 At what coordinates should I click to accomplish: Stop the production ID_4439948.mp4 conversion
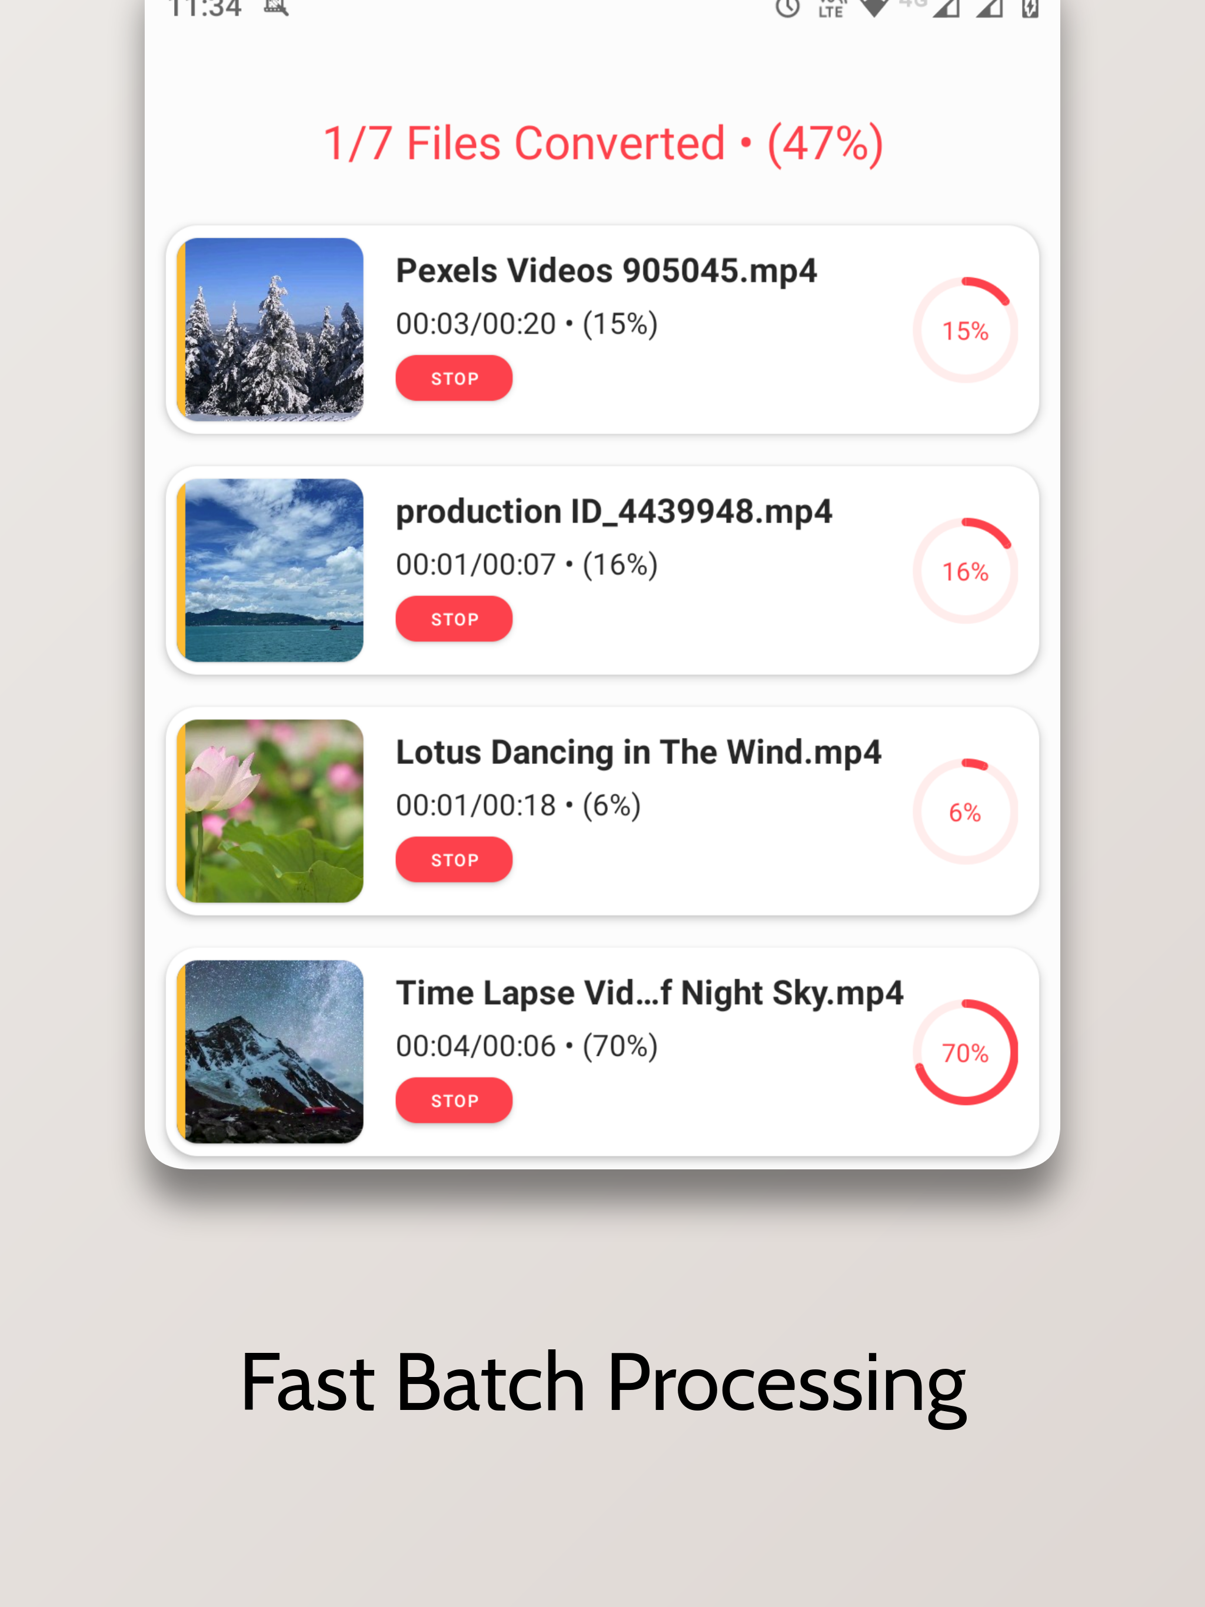tap(454, 619)
